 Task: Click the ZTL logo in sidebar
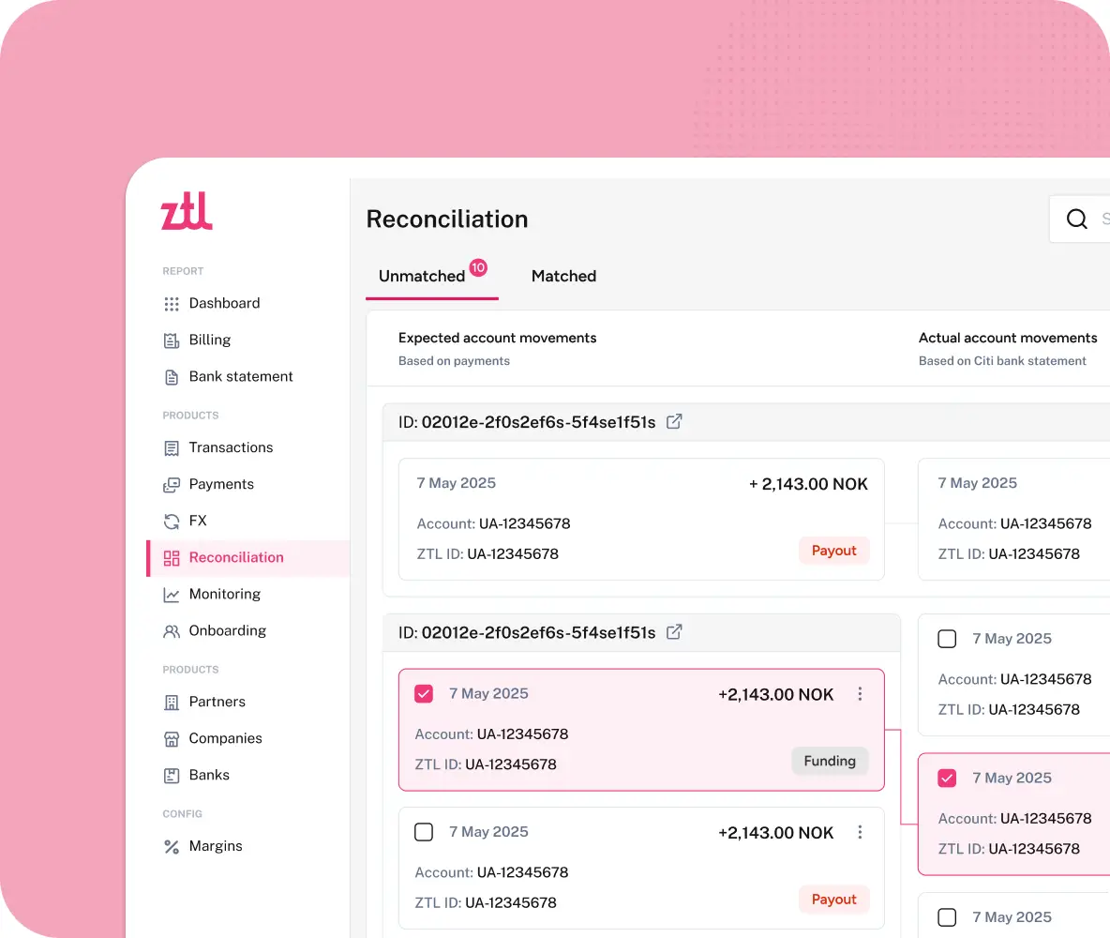(x=187, y=211)
